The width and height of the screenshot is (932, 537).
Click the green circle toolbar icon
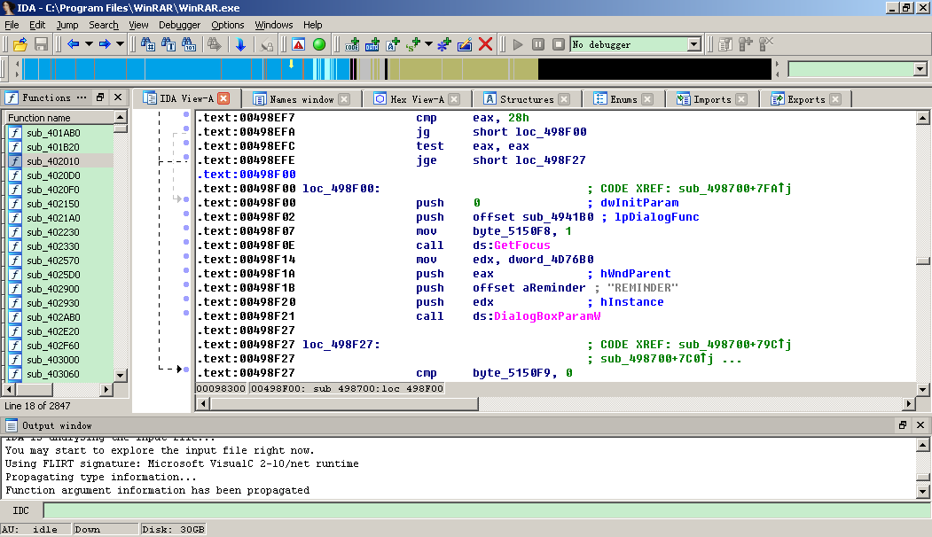coord(319,44)
